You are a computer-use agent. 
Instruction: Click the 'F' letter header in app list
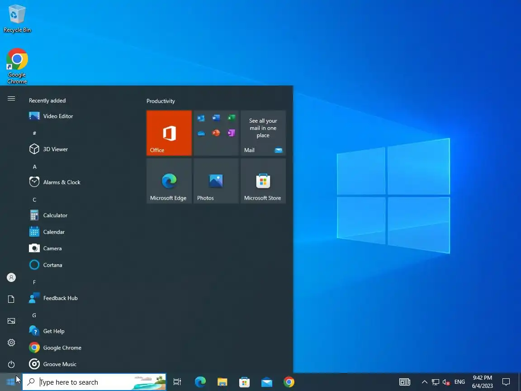coord(34,282)
